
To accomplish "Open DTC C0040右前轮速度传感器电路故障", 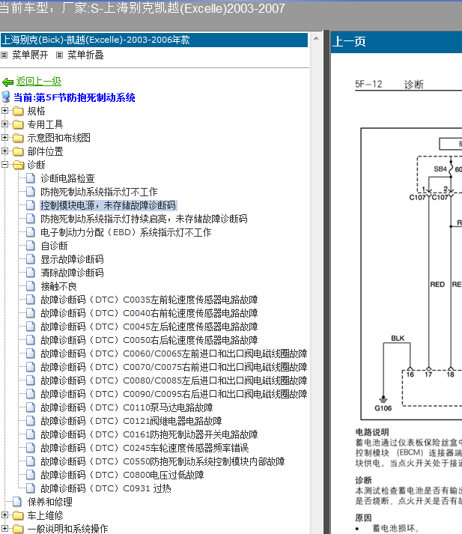I will pos(149,313).
